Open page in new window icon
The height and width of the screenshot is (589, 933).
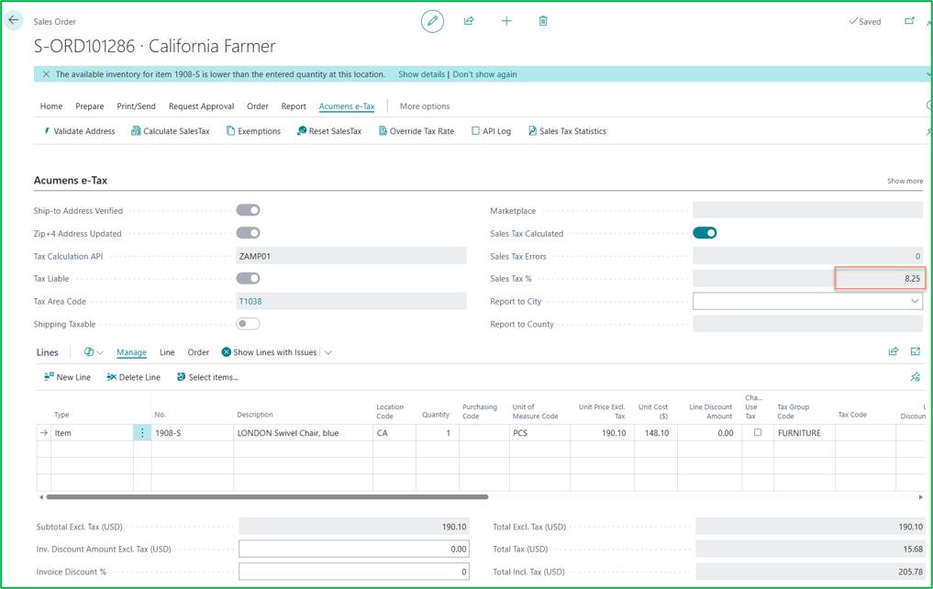pos(909,21)
